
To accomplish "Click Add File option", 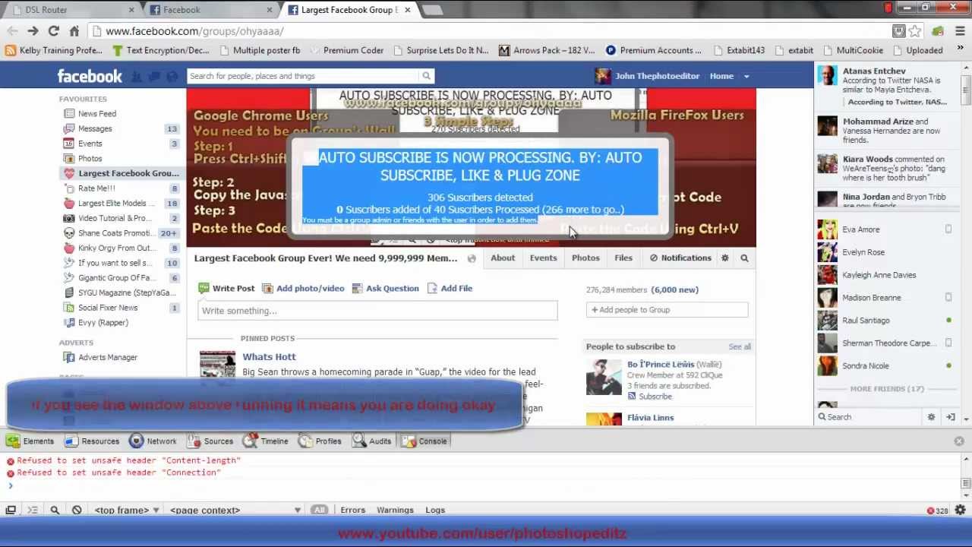I will point(450,288).
